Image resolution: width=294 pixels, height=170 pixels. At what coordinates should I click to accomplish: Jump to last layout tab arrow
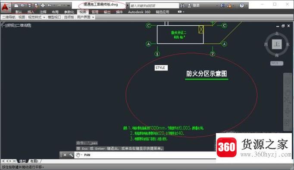click(x=14, y=161)
